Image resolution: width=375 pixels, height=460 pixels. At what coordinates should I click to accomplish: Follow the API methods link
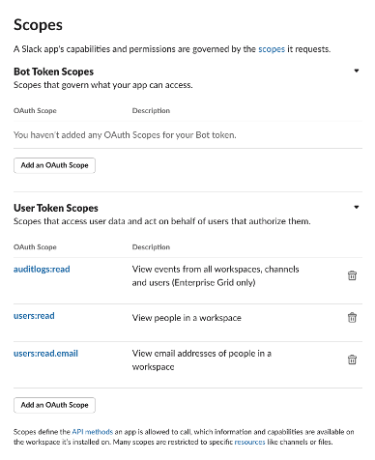pos(93,432)
